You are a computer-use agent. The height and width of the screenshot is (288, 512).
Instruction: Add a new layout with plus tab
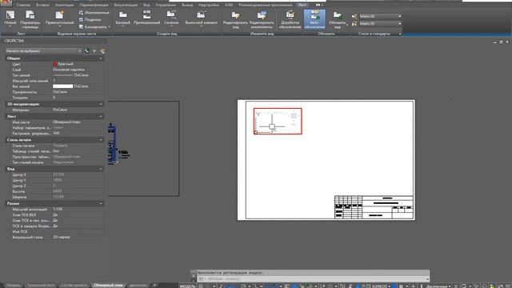coord(154,285)
